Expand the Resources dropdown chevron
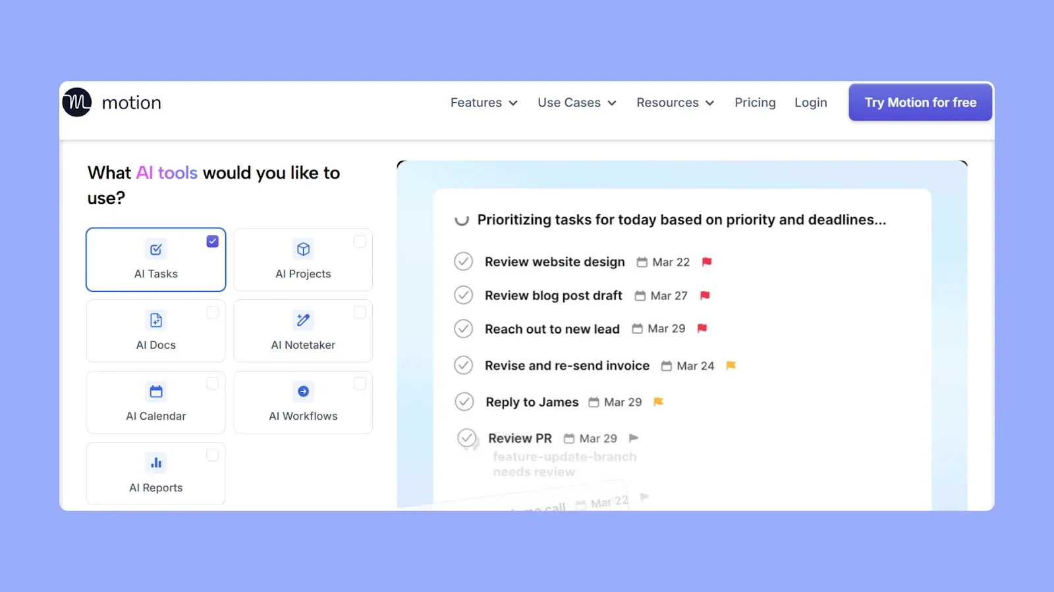 [x=709, y=103]
